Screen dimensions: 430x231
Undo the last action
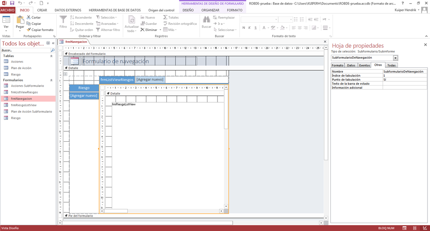point(20,3)
